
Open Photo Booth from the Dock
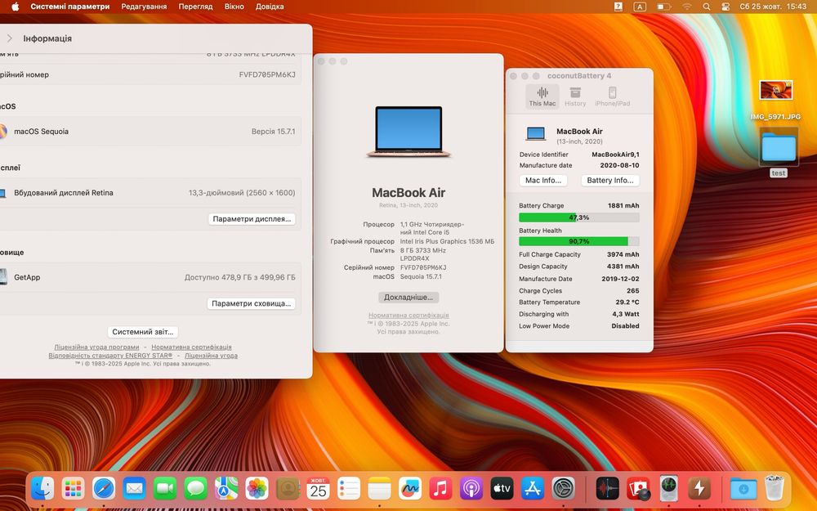(638, 489)
